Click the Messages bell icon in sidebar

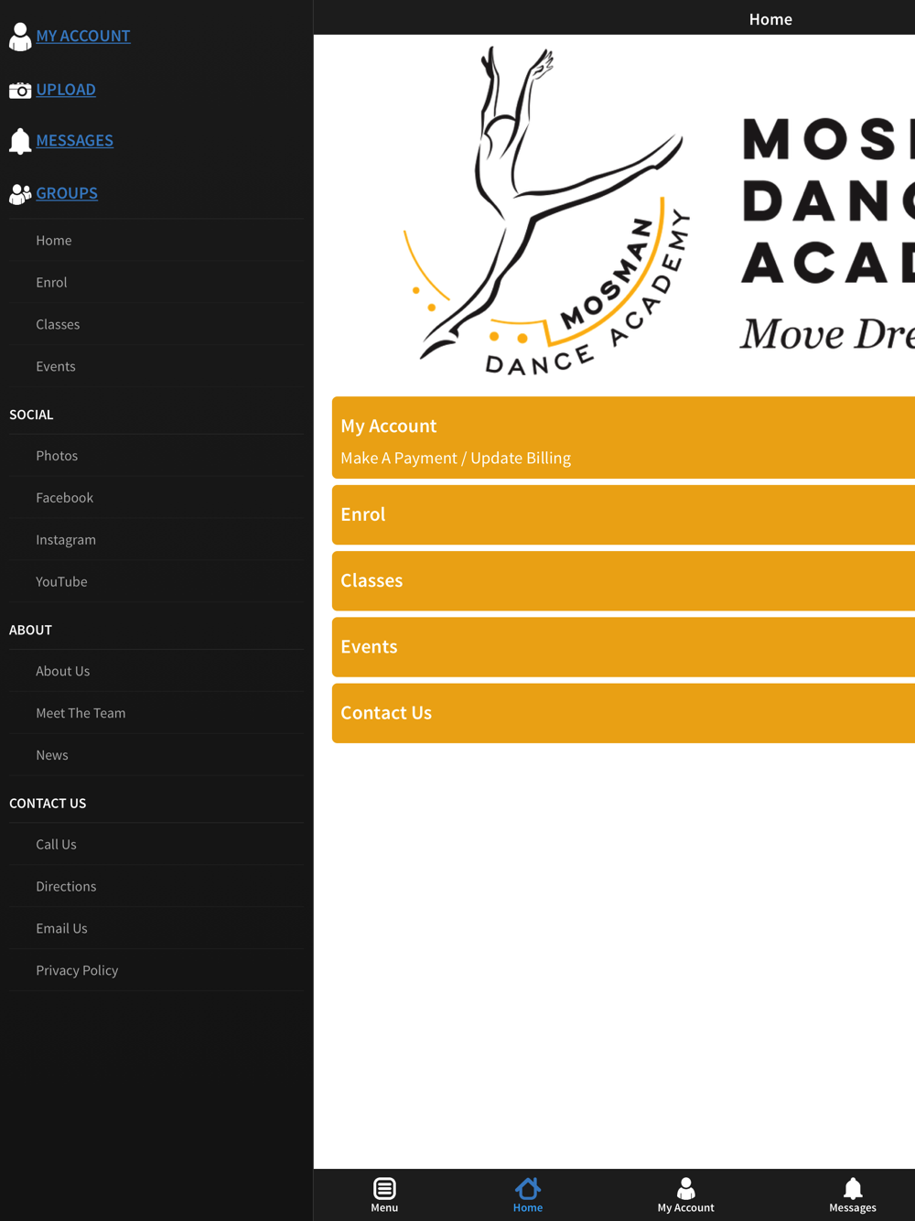[x=19, y=141]
